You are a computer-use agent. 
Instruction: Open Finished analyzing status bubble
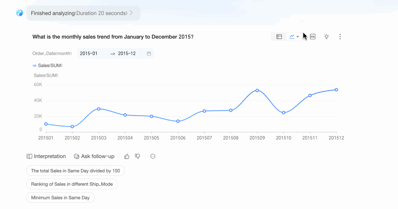tap(83, 13)
